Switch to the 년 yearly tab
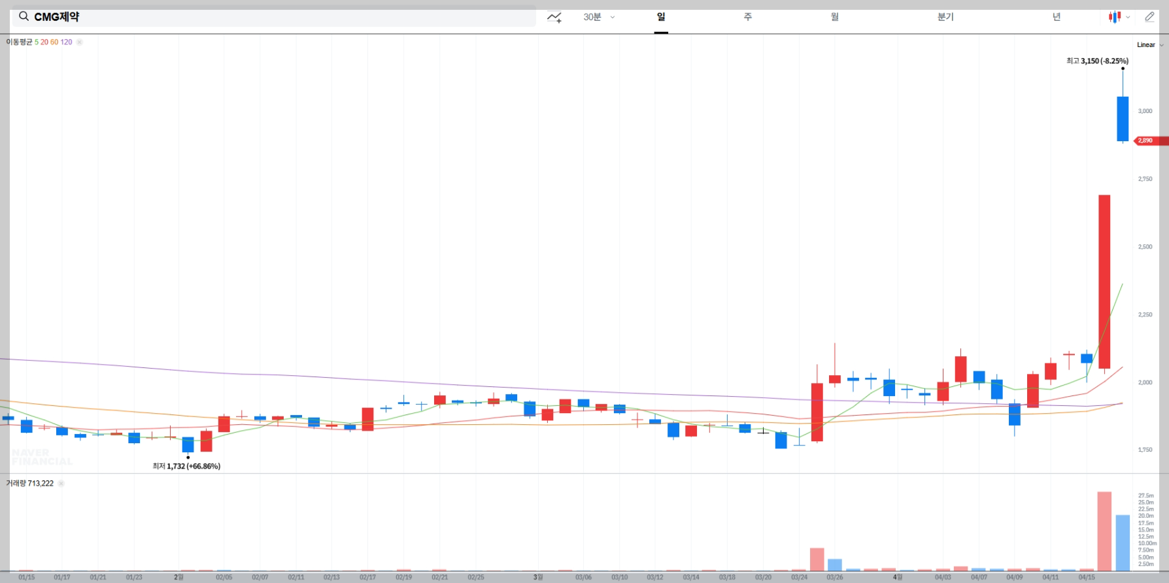The height and width of the screenshot is (583, 1169). click(x=1057, y=17)
